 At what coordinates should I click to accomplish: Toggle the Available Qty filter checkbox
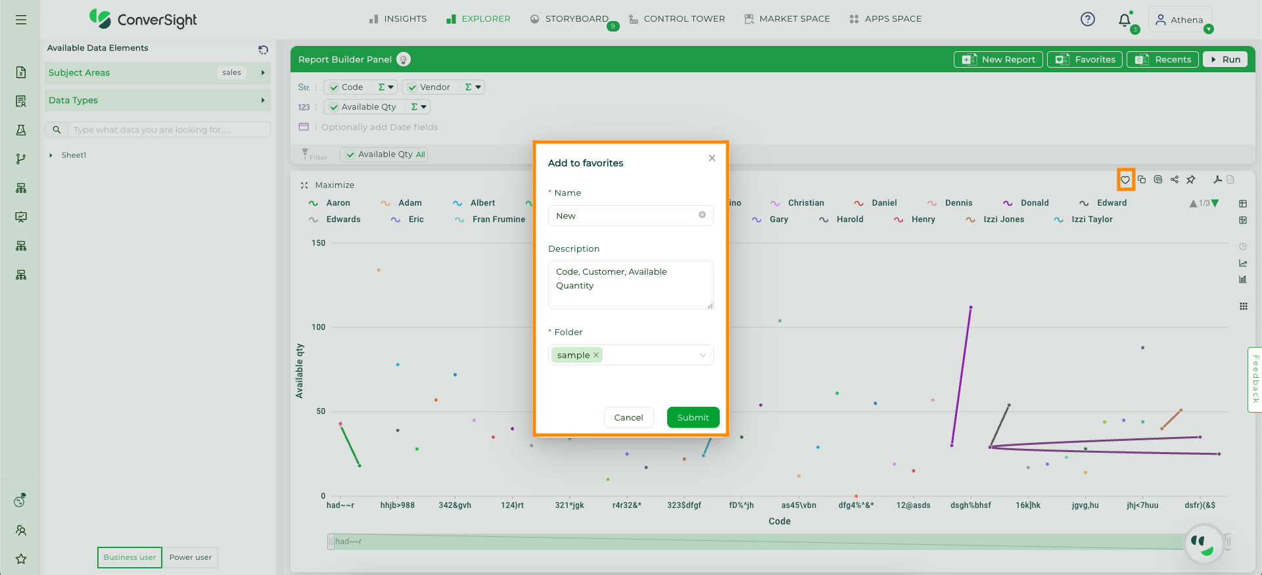tap(350, 154)
